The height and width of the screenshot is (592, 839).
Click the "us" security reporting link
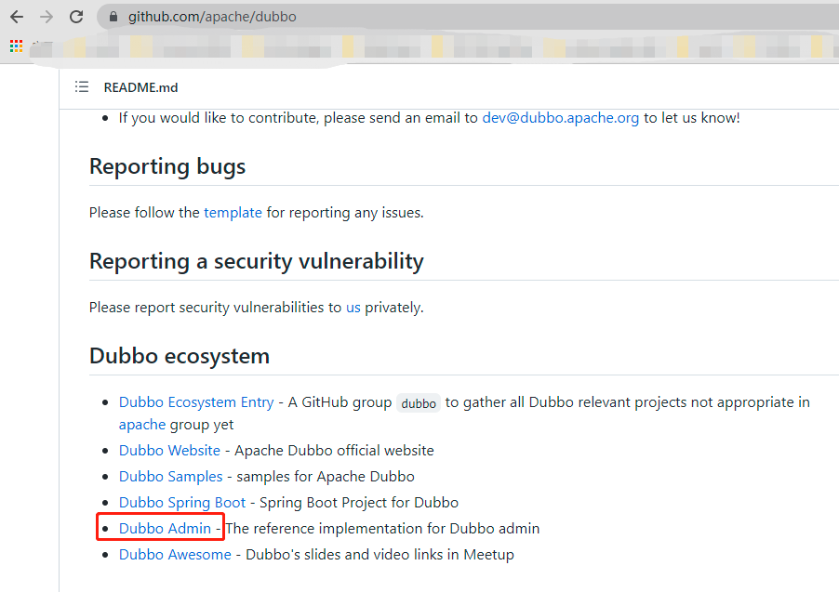[x=353, y=307]
